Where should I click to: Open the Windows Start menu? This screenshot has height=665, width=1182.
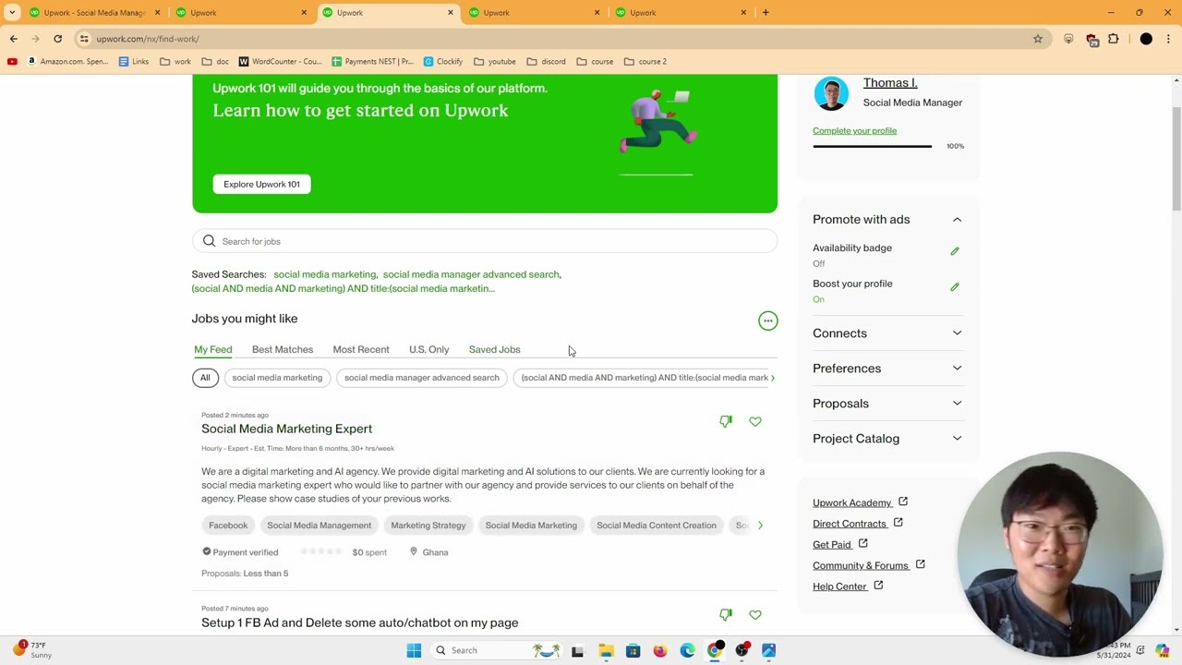tap(414, 650)
